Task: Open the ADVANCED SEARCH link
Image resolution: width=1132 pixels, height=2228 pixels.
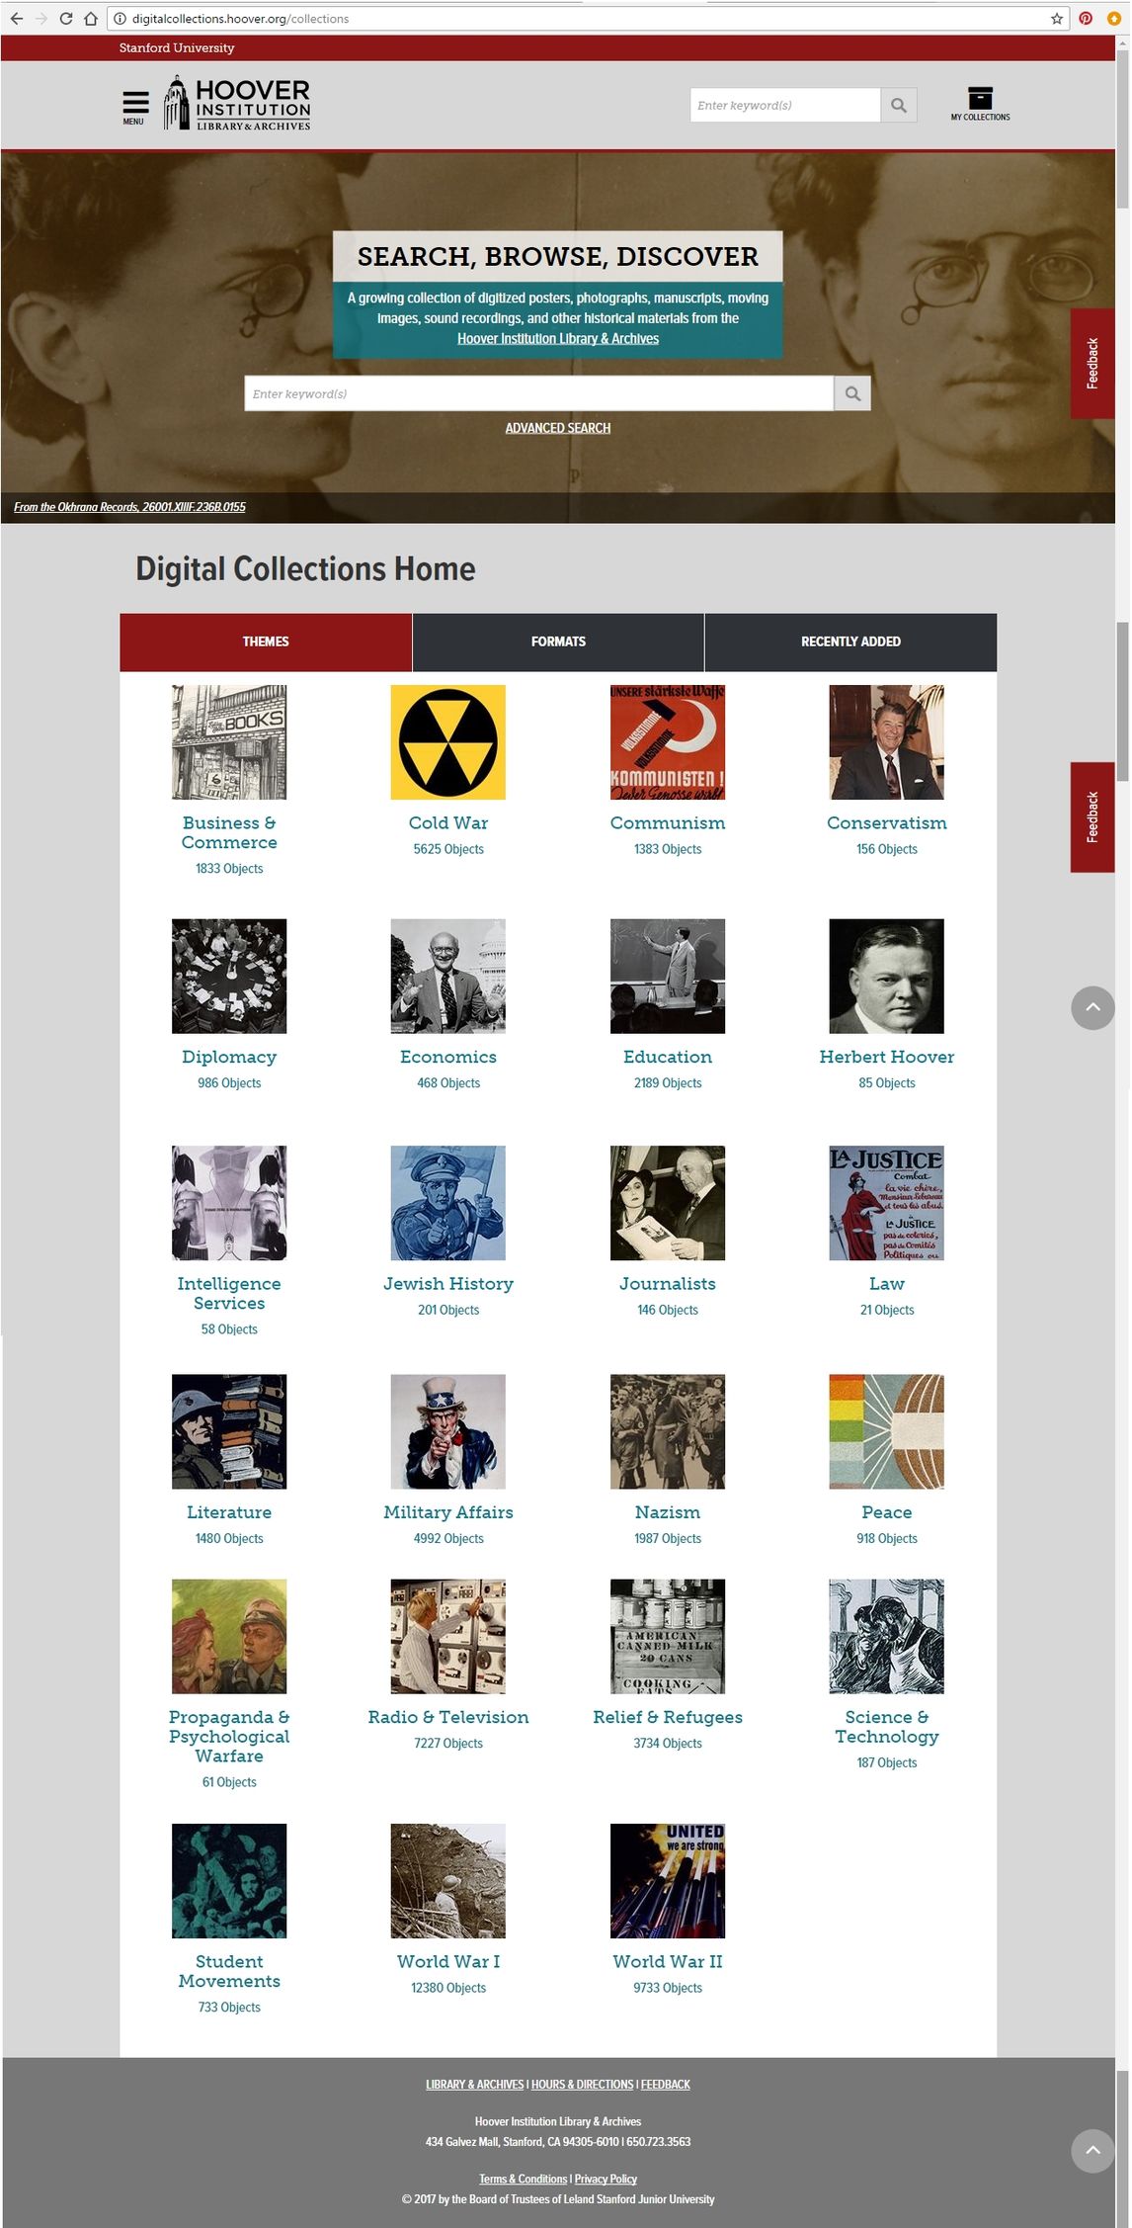Action: click(558, 428)
